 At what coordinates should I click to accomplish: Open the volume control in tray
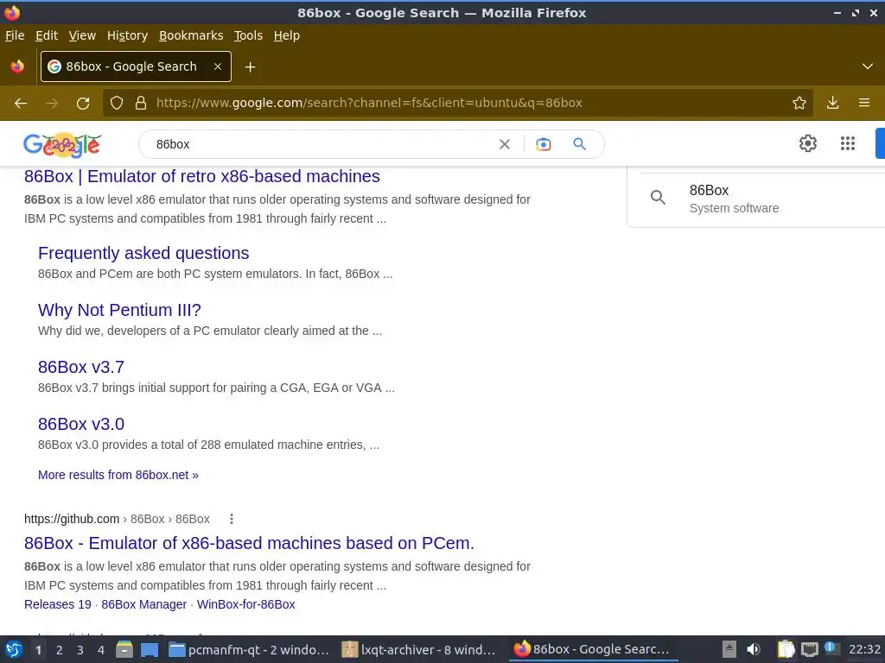(754, 649)
